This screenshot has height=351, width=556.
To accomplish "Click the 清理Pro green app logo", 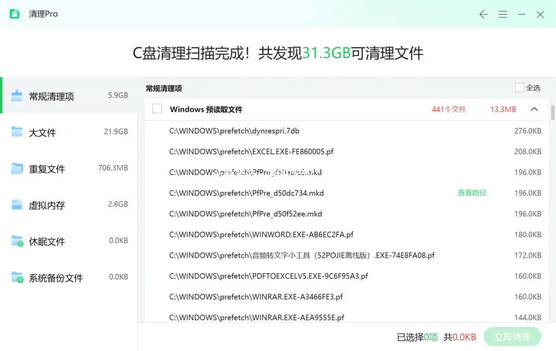I will (14, 14).
